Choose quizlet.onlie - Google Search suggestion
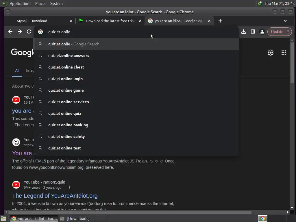This screenshot has height=222, width=296. (x=136, y=44)
